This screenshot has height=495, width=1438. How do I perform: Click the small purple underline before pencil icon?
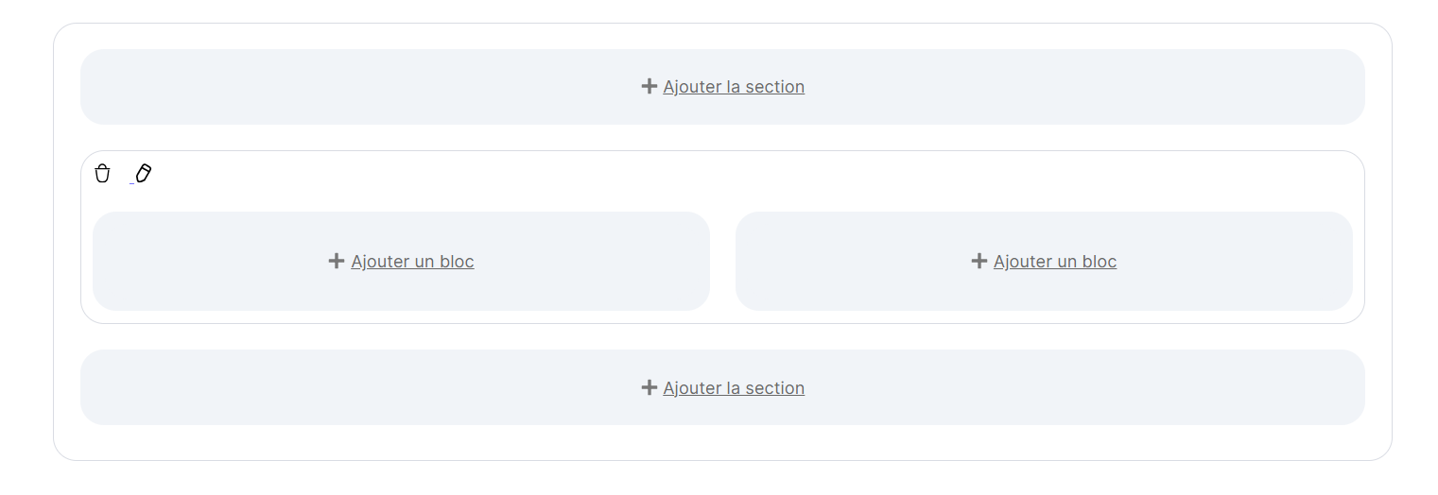pyautogui.click(x=132, y=182)
